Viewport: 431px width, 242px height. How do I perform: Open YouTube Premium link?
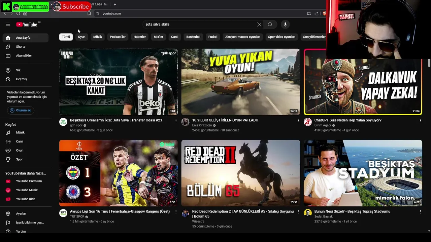coord(26,181)
